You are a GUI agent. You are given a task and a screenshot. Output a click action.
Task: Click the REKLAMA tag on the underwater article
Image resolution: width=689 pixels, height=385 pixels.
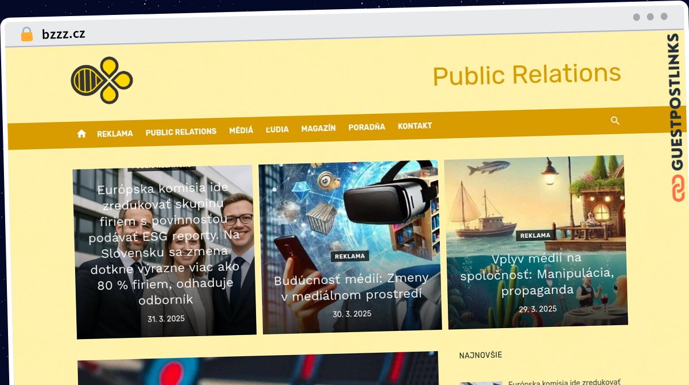click(x=535, y=235)
